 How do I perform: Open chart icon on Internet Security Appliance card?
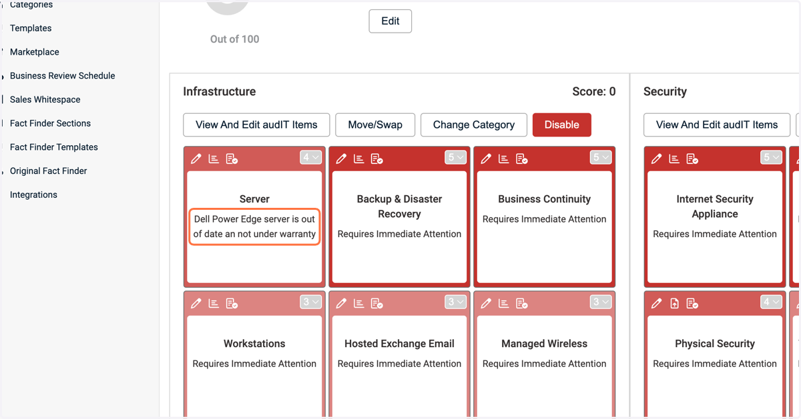(x=674, y=159)
